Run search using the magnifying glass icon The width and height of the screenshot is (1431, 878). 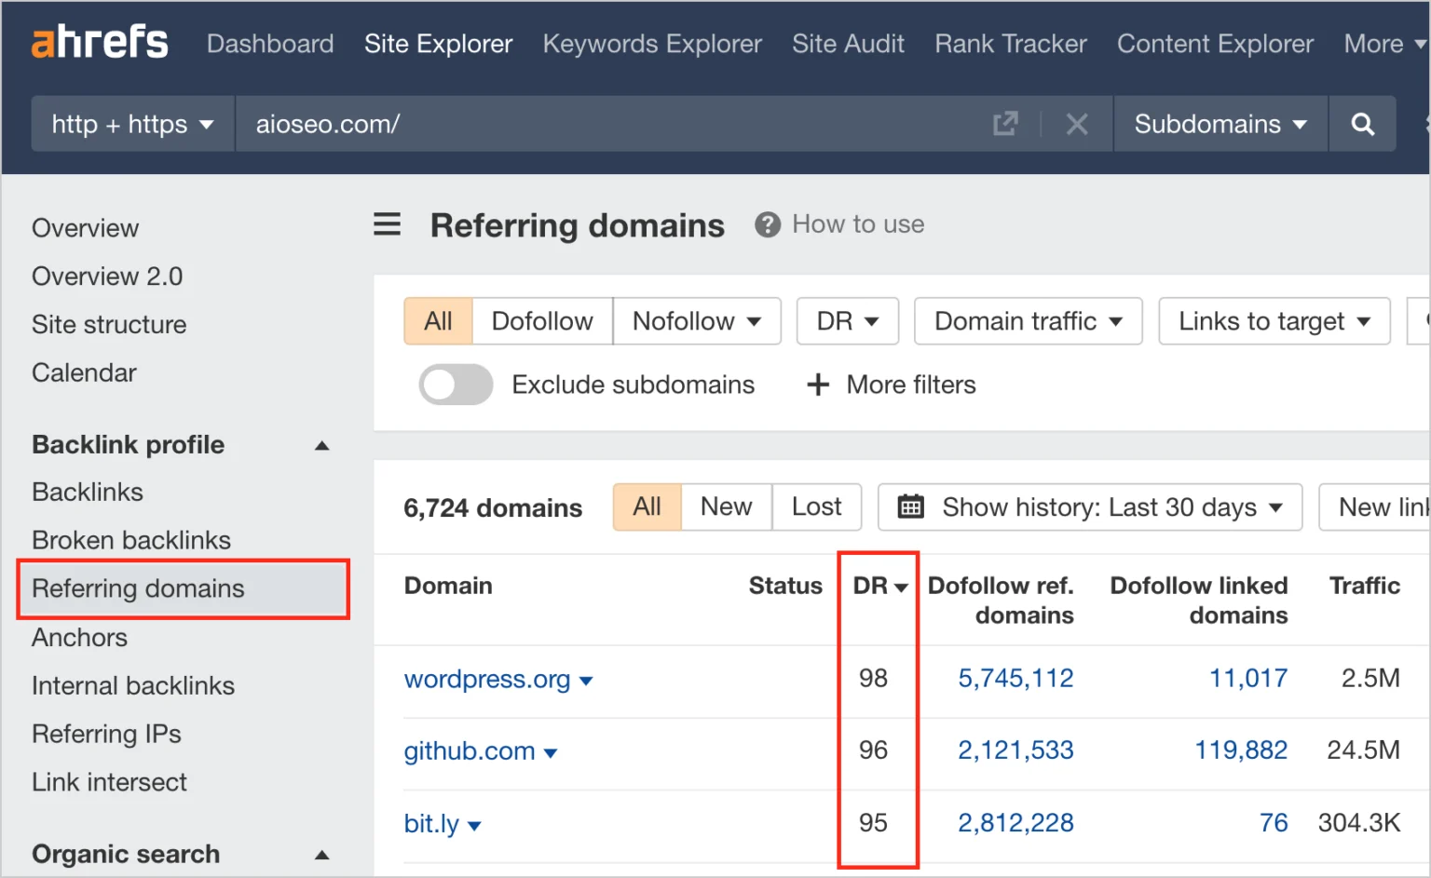pyautogui.click(x=1362, y=123)
